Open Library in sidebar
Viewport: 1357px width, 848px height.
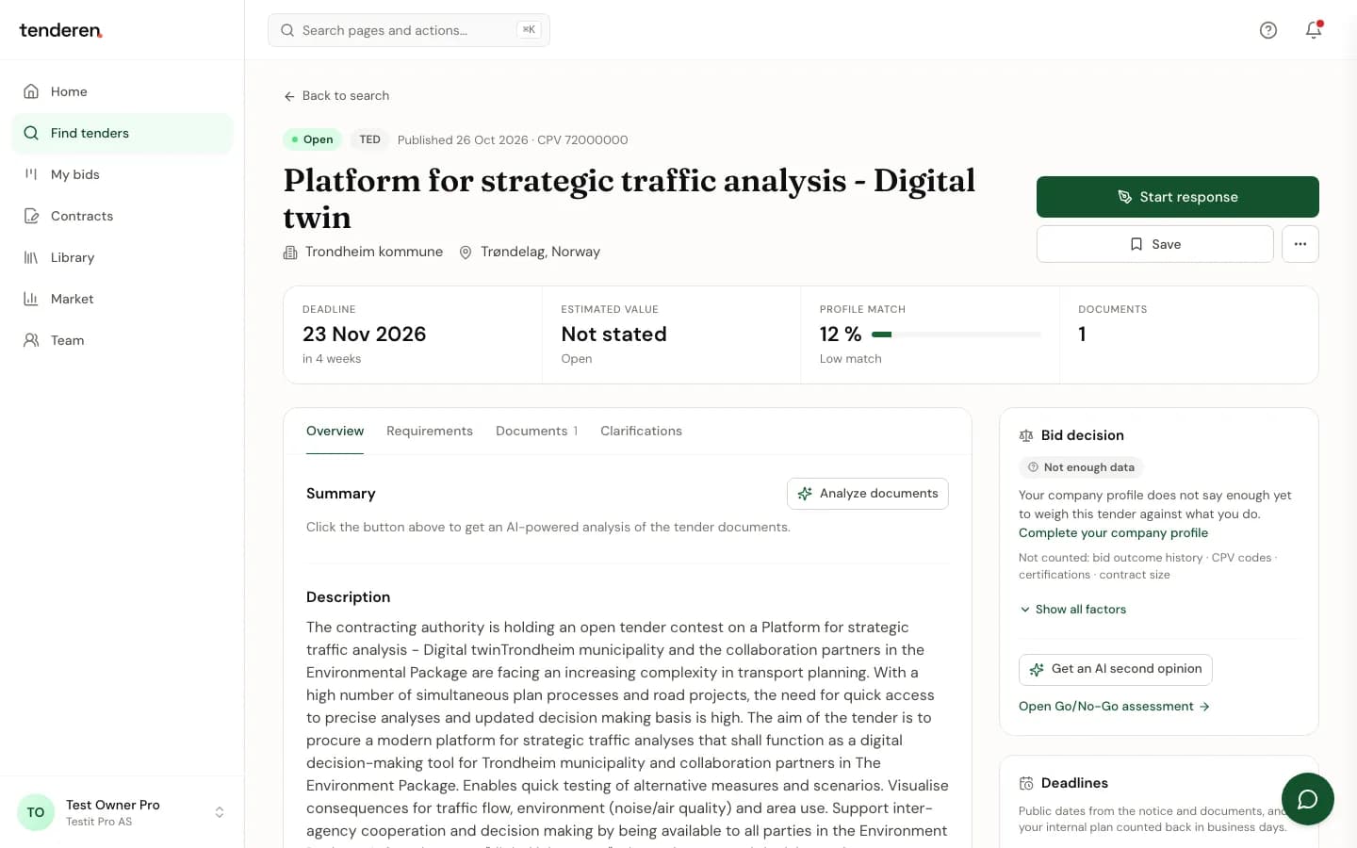[123, 257]
